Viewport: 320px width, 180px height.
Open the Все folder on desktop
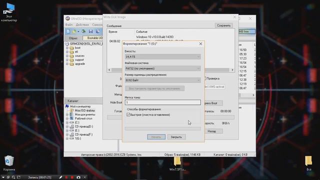click(308, 163)
